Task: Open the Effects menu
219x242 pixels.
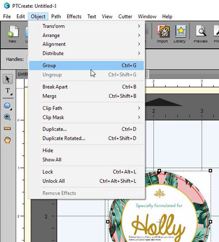Action: pos(74,17)
